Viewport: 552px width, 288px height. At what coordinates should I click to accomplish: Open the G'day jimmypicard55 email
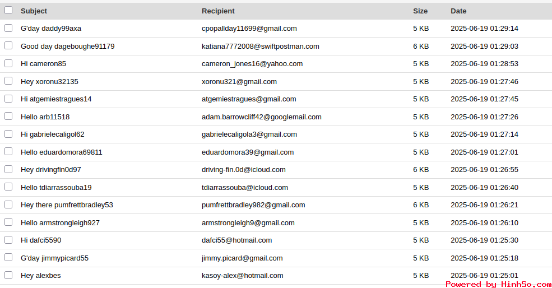tap(54, 258)
